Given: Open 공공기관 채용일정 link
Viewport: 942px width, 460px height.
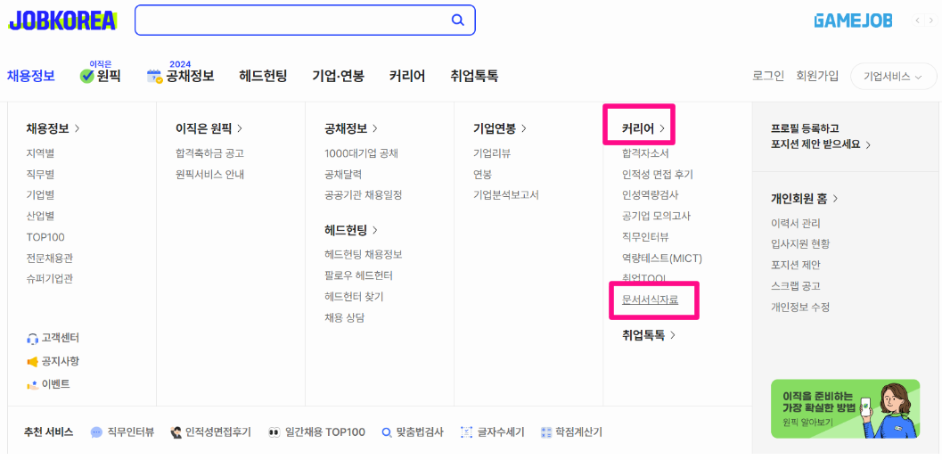Looking at the screenshot, I should click(x=363, y=195).
